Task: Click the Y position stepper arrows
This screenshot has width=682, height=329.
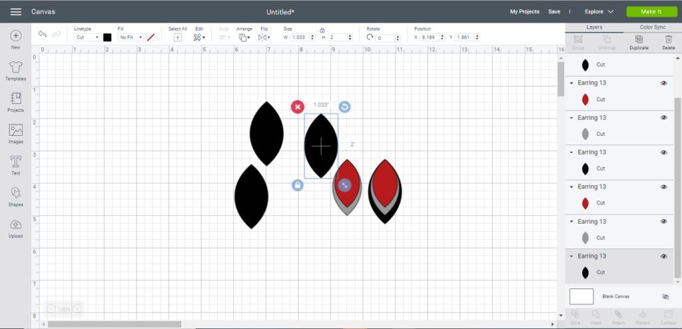Action: coord(478,37)
